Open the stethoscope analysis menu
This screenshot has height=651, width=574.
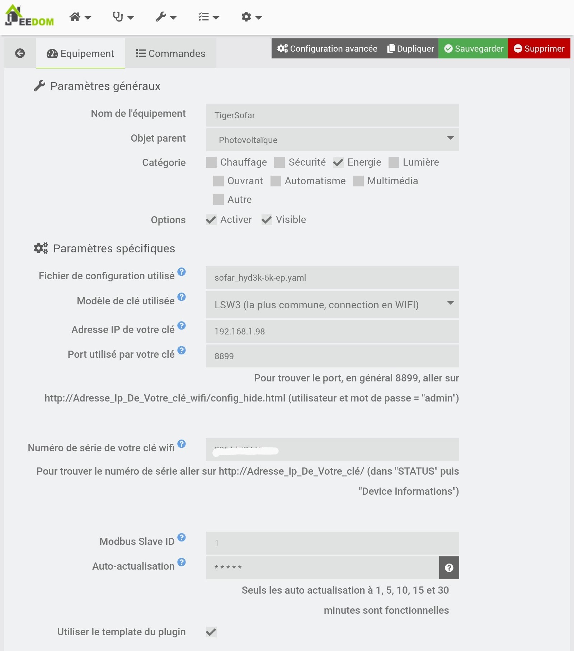[x=123, y=17]
